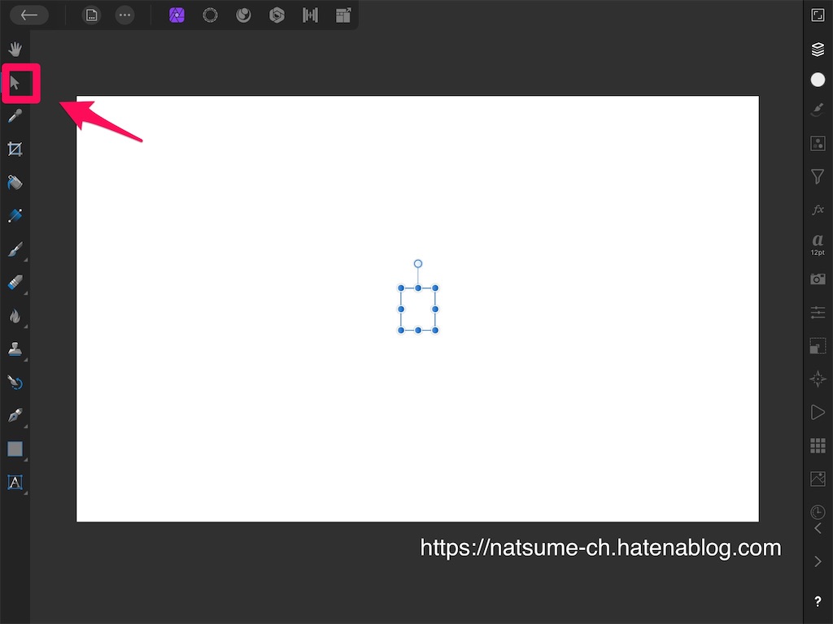Switch to the Tone Mapping persona

[310, 15]
